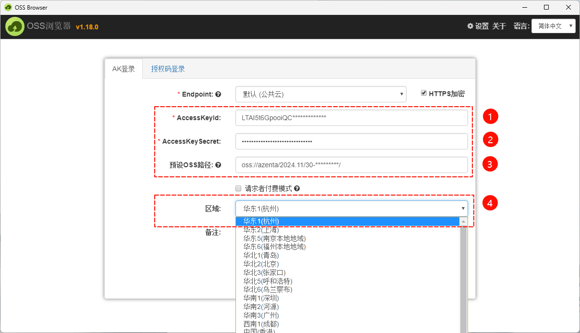Expand the Endpoint 默认 (公共云) dropdown
Screen dimensions: 580x333
pos(321,94)
